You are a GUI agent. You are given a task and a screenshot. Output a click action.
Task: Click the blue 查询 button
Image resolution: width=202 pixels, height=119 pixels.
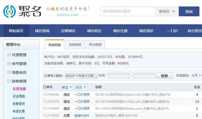tap(189, 12)
